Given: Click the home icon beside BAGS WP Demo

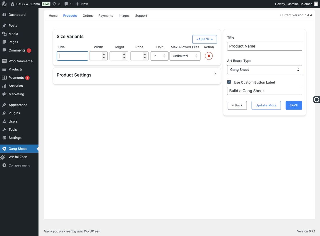Looking at the screenshot, I should pyautogui.click(x=13, y=4).
